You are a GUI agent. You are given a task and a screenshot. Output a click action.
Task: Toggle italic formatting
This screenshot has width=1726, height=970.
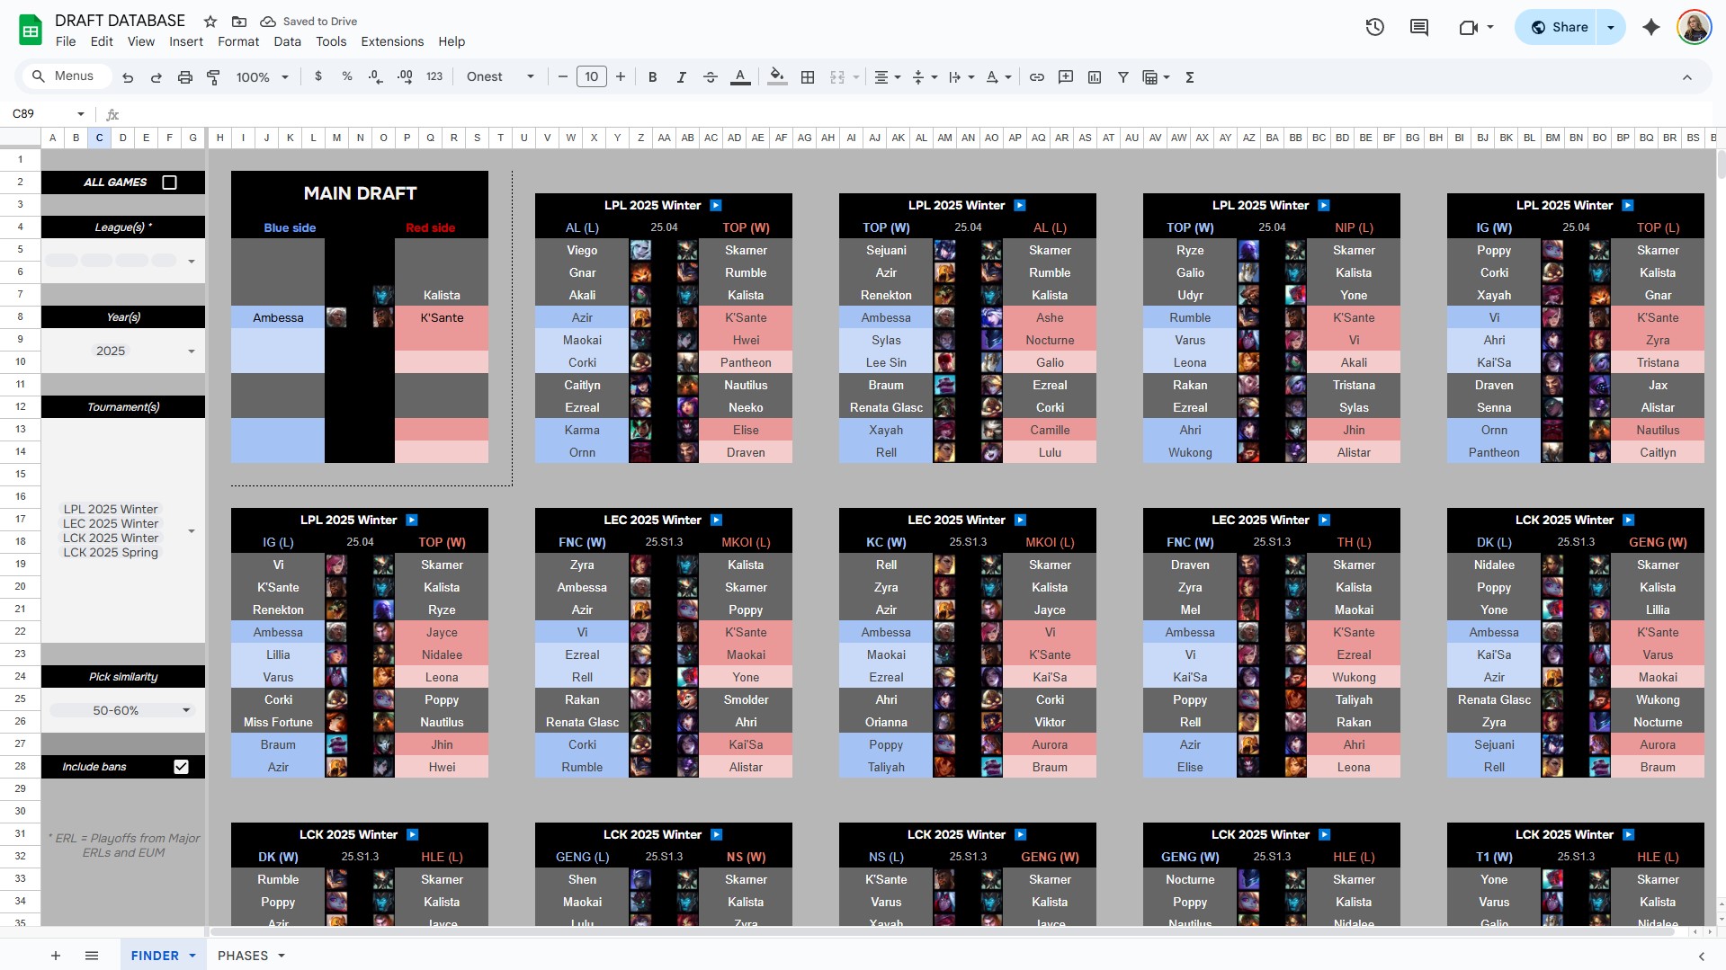(x=682, y=77)
